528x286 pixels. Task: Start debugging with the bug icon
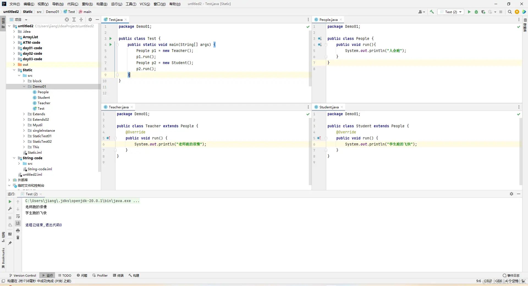(x=476, y=12)
